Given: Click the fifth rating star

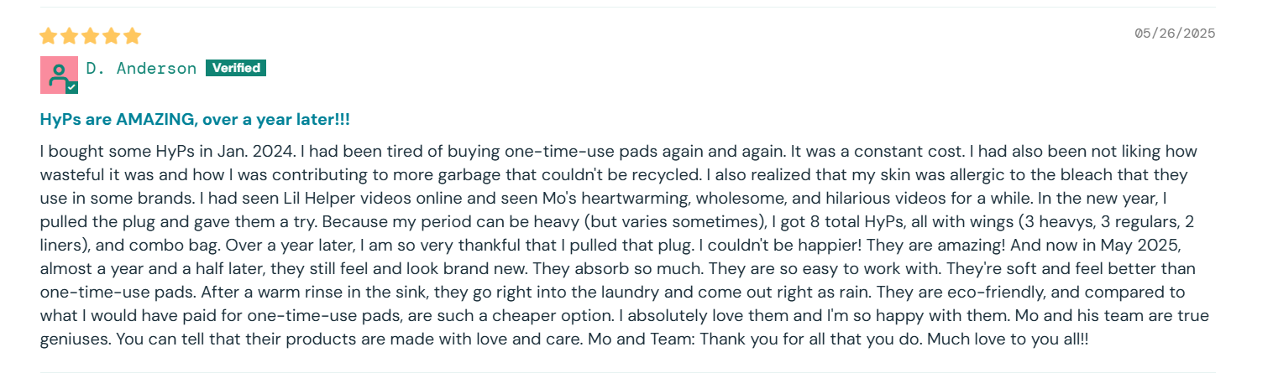Looking at the screenshot, I should (x=132, y=36).
